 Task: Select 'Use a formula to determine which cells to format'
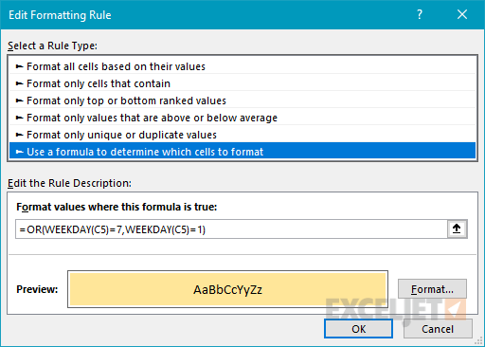click(242, 152)
